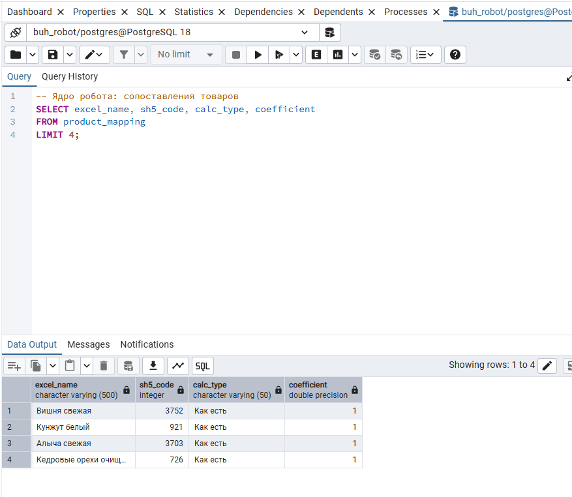Open the Notifications tab
This screenshot has width=572, height=497.
(147, 344)
